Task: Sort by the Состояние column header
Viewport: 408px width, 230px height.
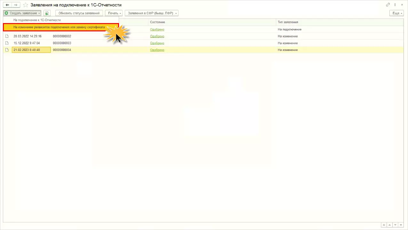Action: [212, 22]
